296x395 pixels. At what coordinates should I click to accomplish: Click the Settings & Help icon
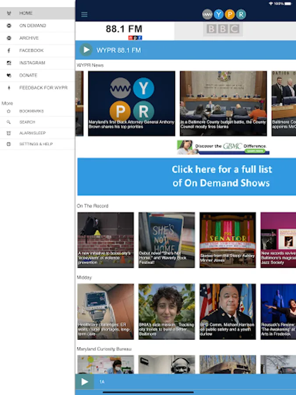point(9,144)
